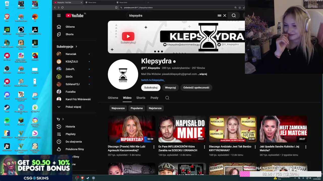Open the YouTube hamburger guide menu
323x181 pixels.
click(59, 16)
